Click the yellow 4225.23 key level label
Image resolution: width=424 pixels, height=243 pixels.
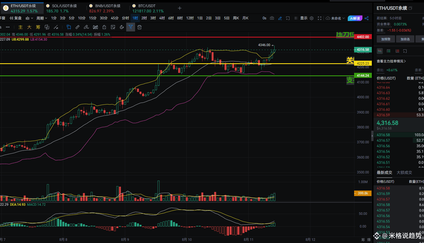(363, 63)
